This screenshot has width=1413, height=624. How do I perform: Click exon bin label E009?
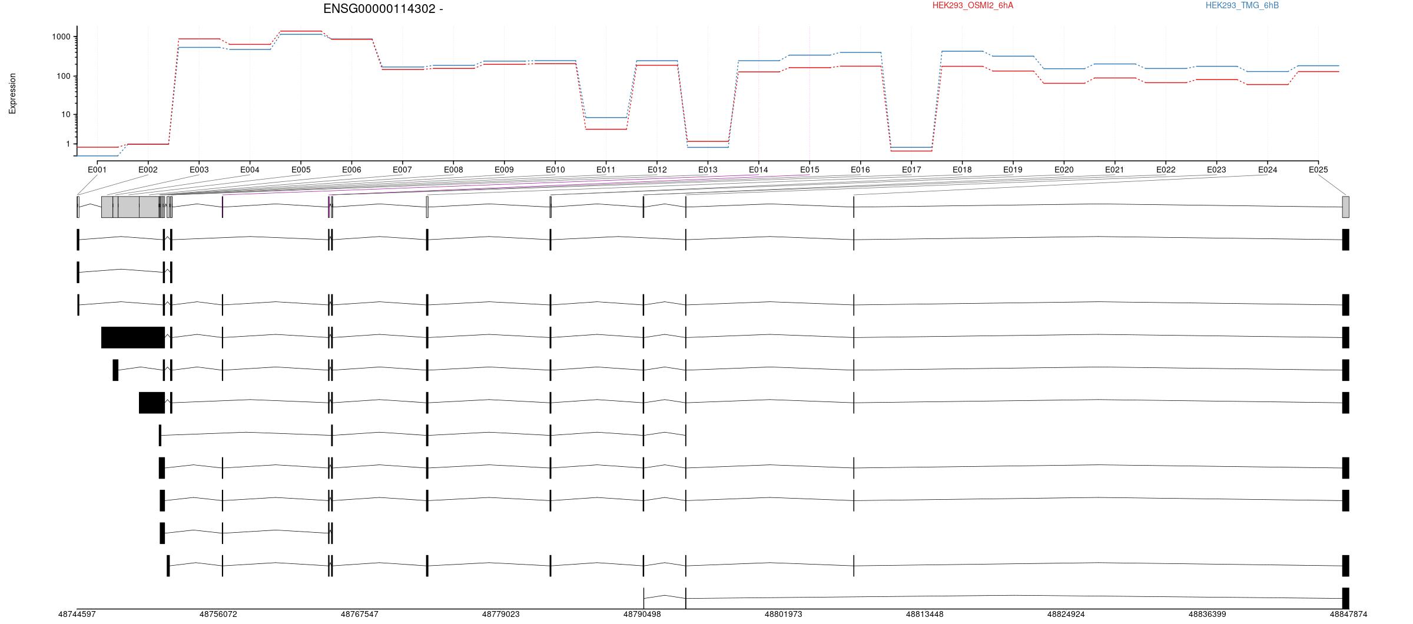504,170
